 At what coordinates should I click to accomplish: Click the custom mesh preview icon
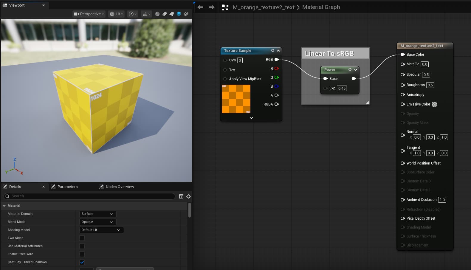[x=186, y=14]
